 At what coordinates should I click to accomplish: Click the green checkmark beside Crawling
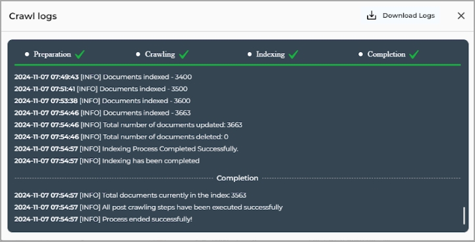[184, 54]
